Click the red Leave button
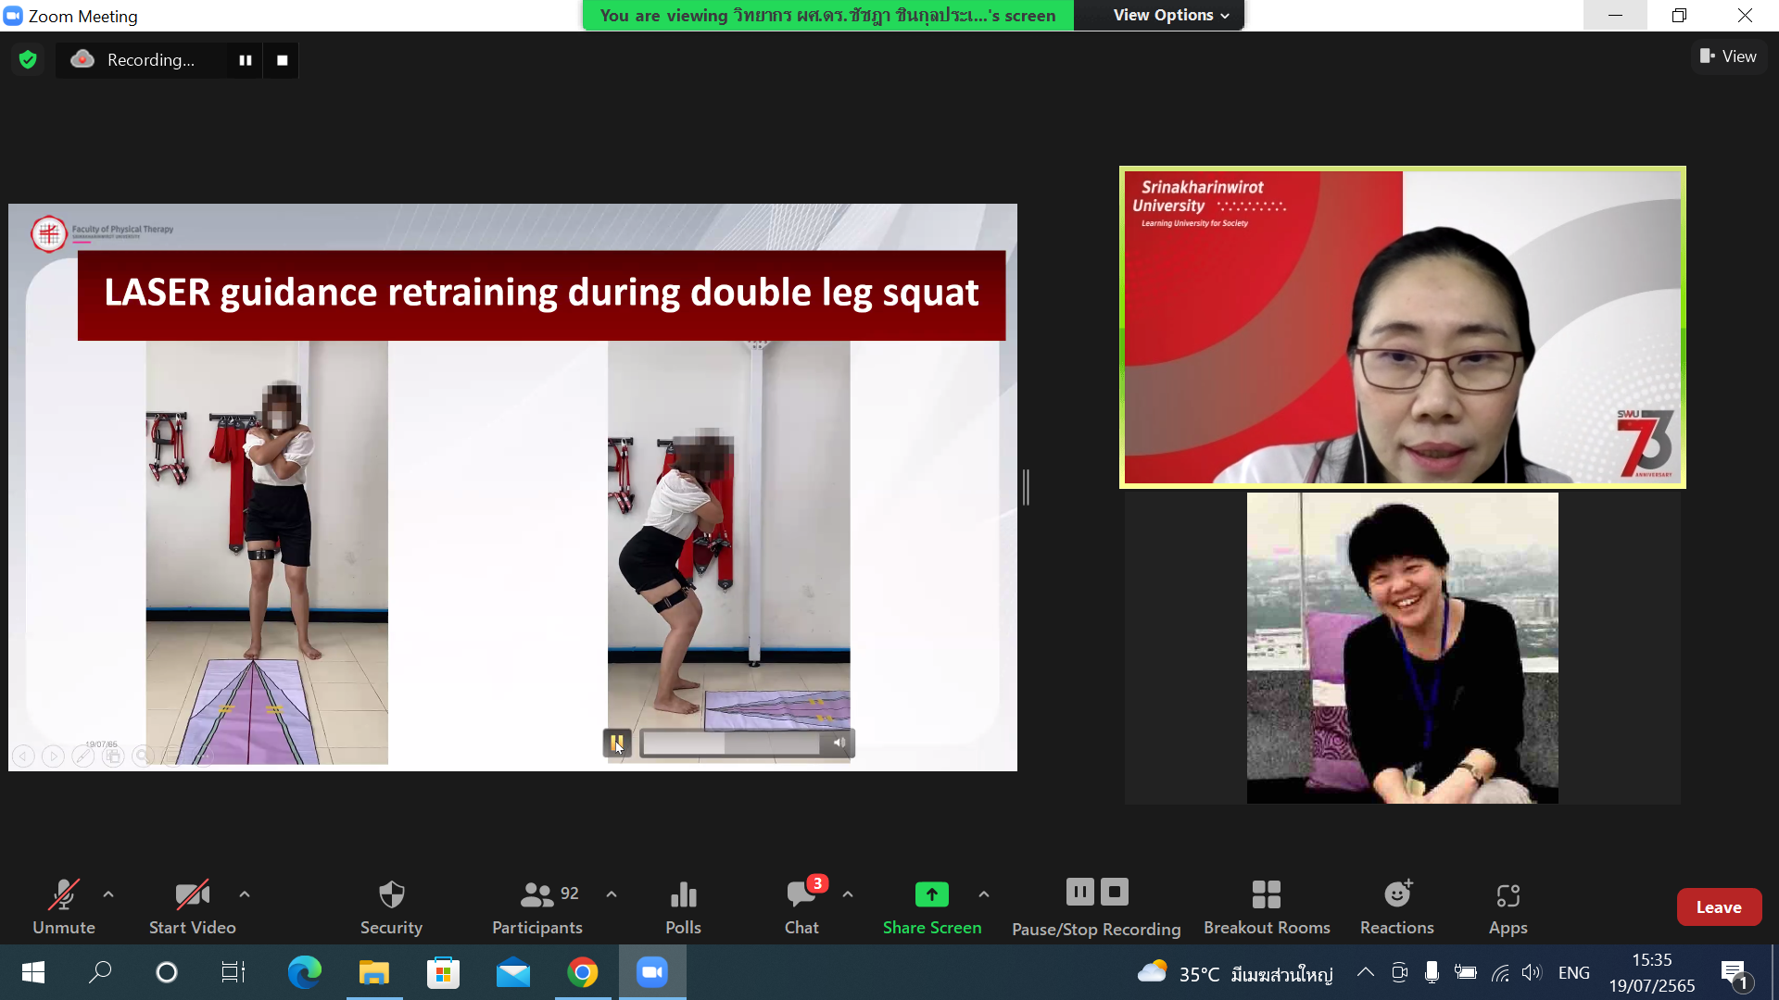Viewport: 1779px width, 1000px height. pos(1718,907)
